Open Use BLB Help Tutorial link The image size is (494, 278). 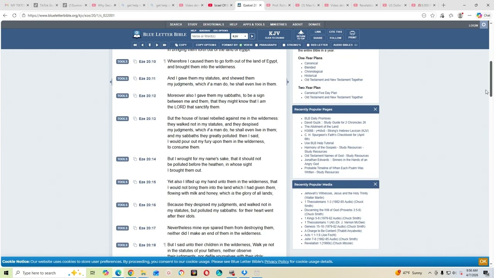(x=319, y=143)
